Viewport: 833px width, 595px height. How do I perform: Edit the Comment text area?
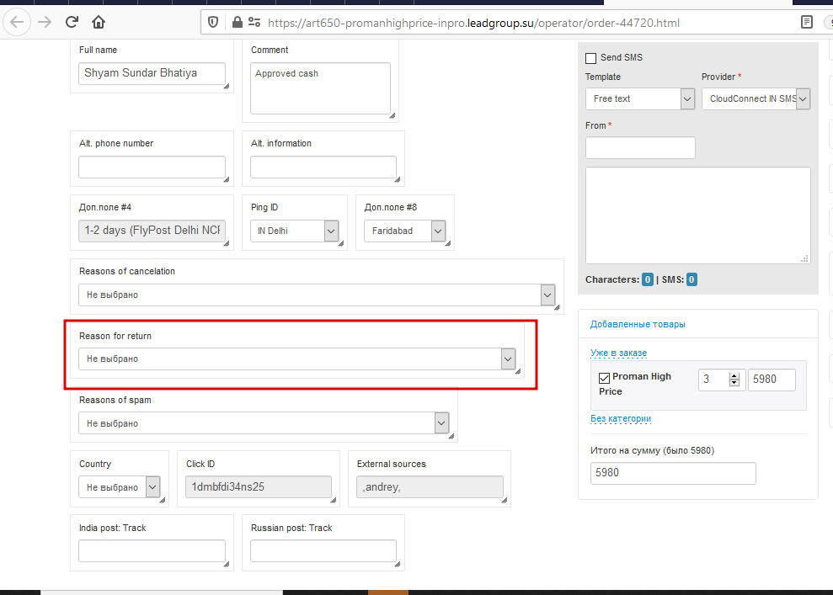[320, 88]
